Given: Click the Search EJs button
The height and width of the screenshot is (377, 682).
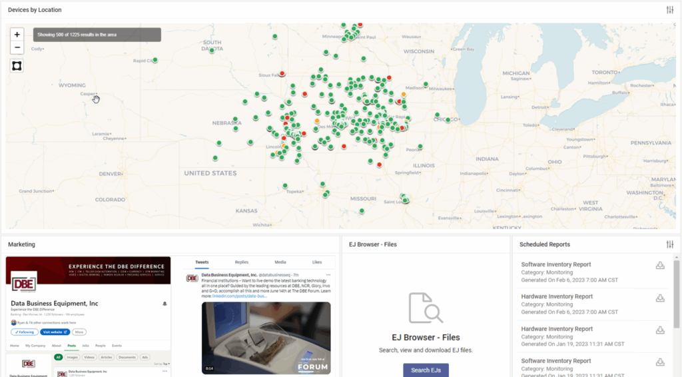Looking at the screenshot, I should coord(426,370).
